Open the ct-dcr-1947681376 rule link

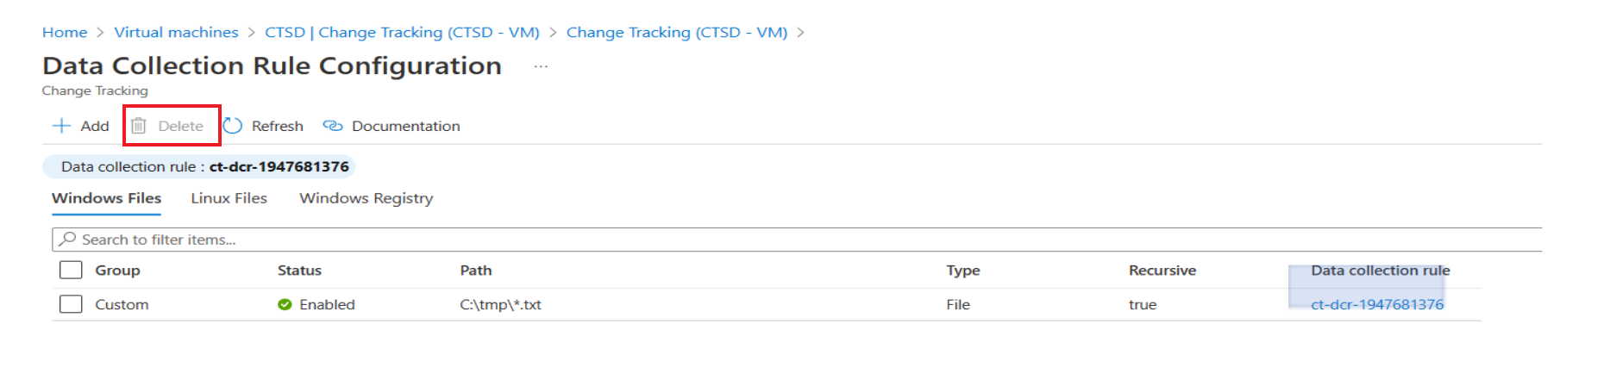1376,304
